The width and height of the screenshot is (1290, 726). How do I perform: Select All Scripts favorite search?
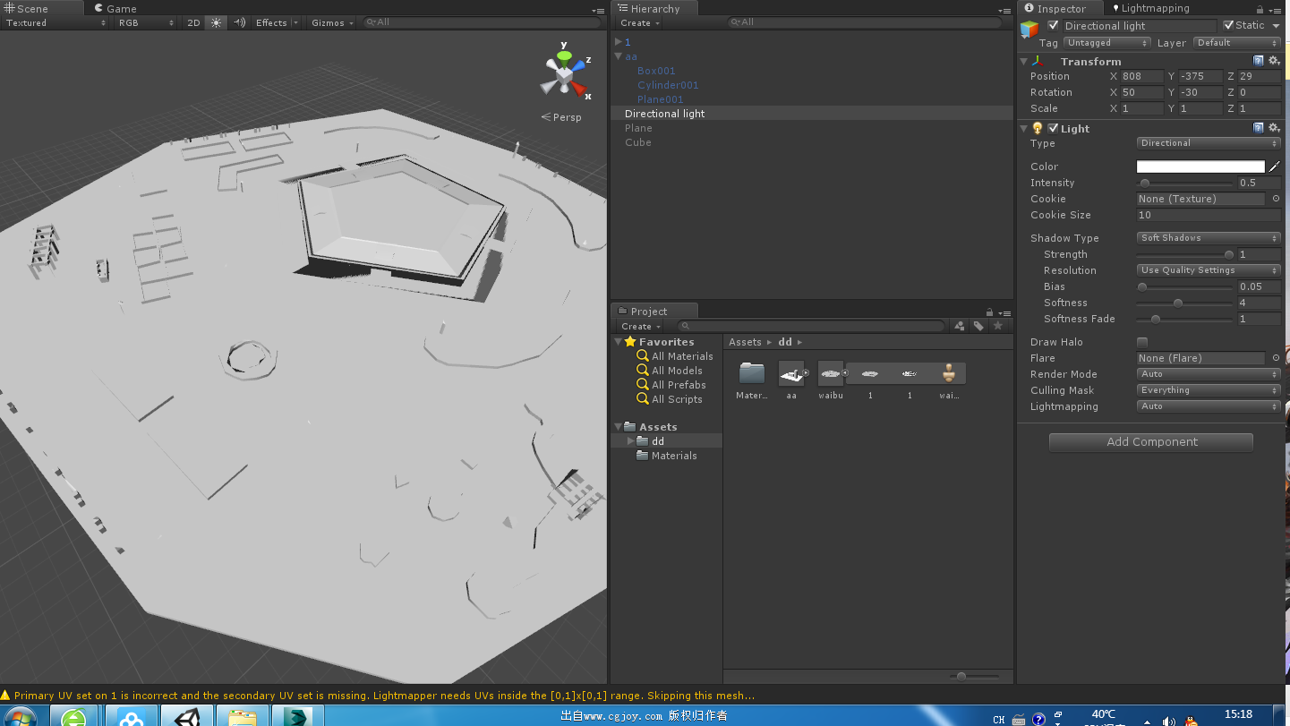(677, 399)
